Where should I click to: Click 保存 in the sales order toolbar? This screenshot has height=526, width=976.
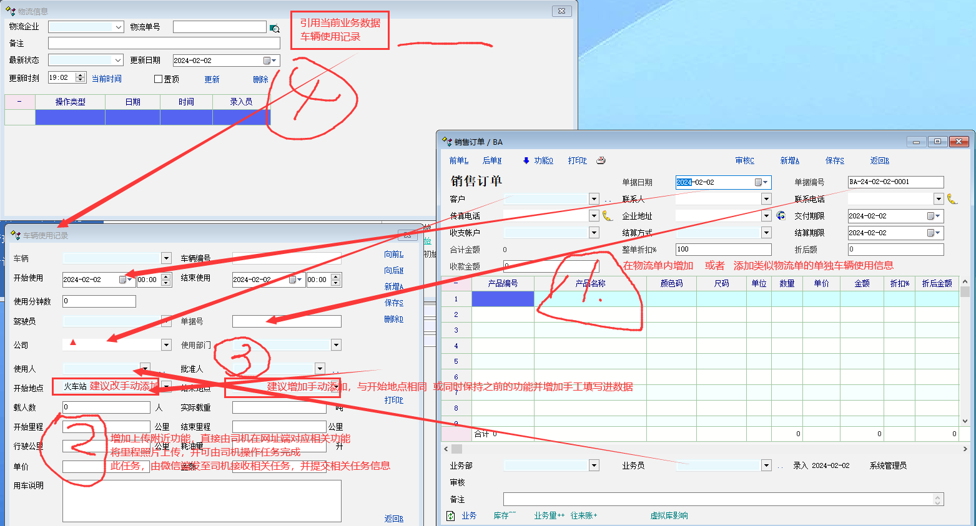[834, 160]
